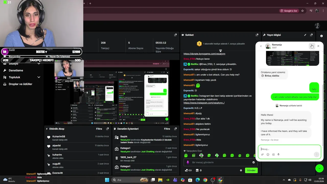Image resolution: width=327 pixels, height=184 pixels.
Task: Collapse support widget with green chevron button
Action: pos(319,168)
